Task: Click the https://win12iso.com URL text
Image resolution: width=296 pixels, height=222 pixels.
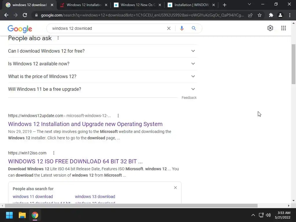Action: (27, 153)
